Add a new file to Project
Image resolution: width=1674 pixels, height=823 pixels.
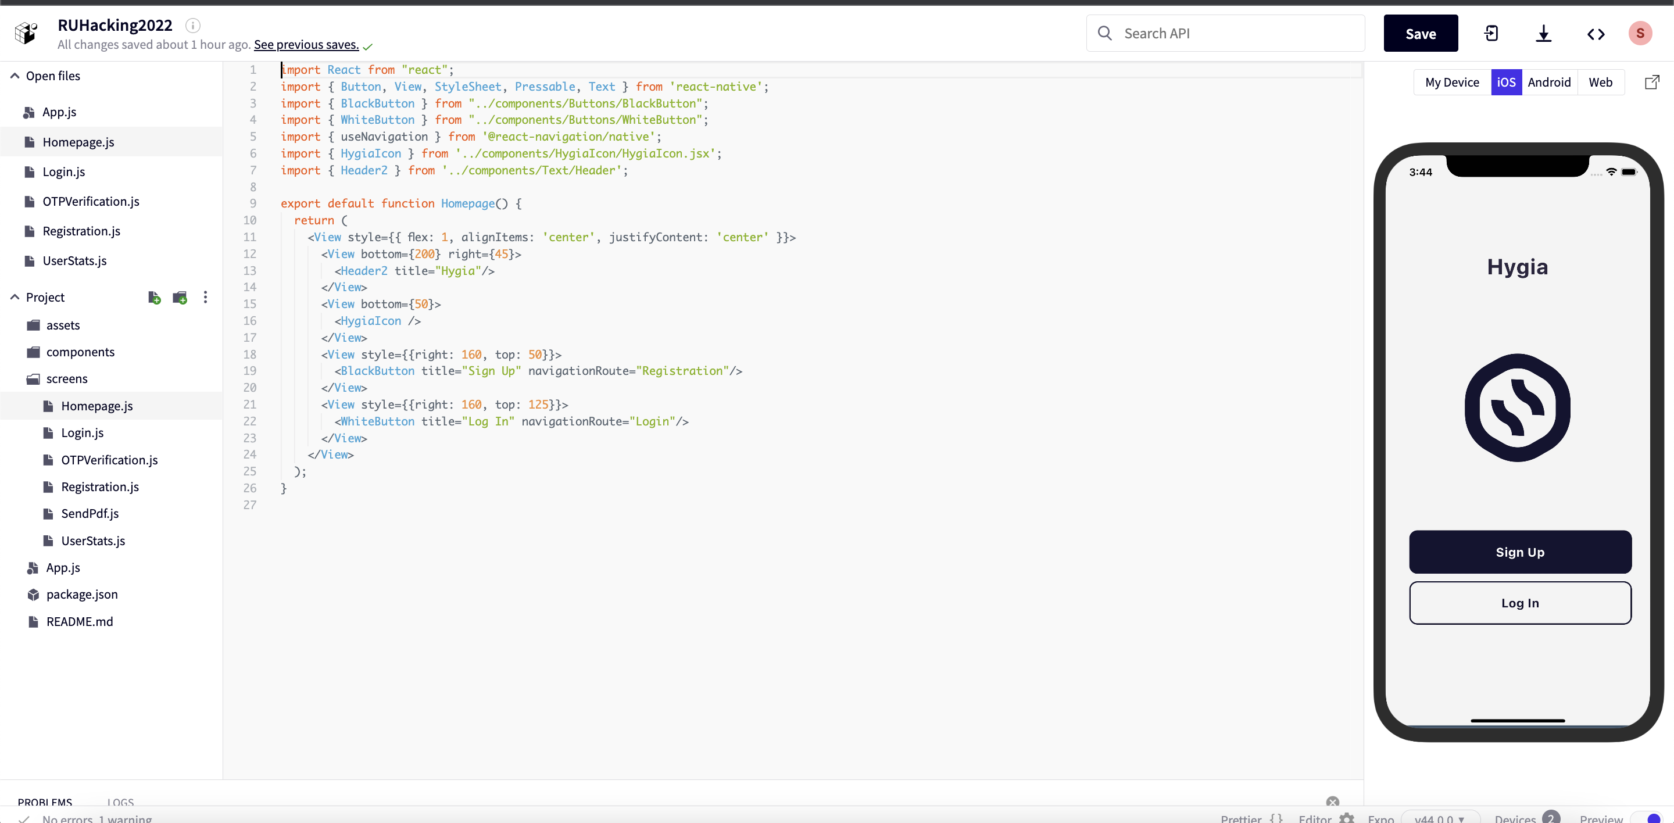pos(154,298)
